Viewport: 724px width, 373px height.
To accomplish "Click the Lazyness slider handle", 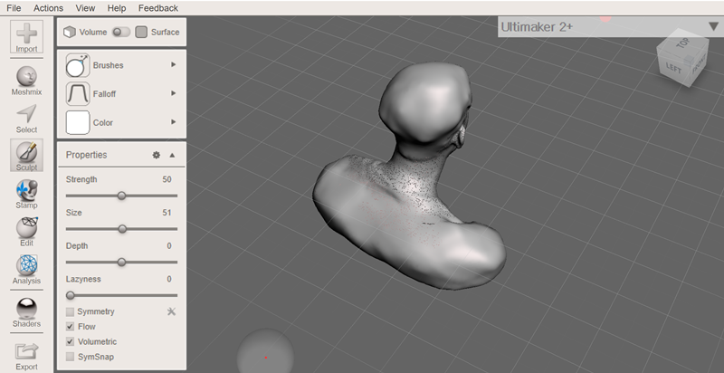I will click(x=71, y=295).
